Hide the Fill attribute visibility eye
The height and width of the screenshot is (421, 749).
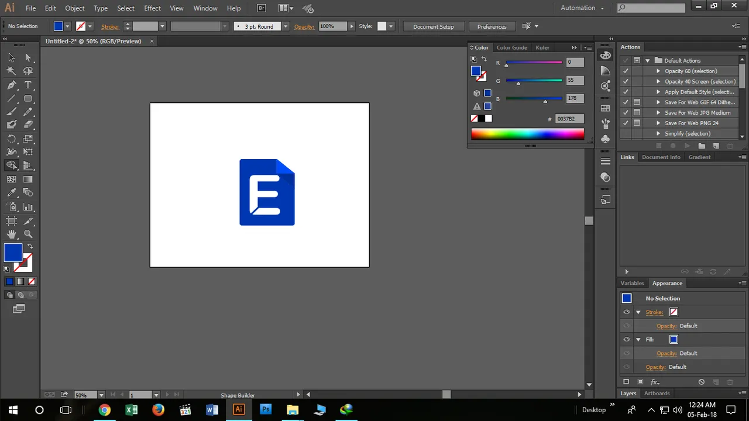click(627, 339)
